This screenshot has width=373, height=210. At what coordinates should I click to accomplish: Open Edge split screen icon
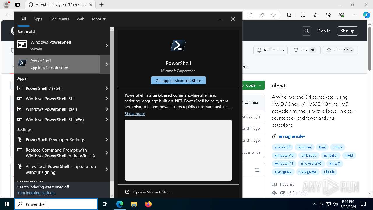303,15
